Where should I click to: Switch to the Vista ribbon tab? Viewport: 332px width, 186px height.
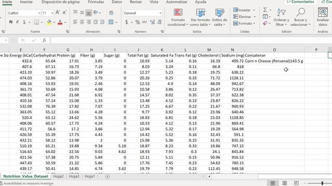click(x=154, y=2)
